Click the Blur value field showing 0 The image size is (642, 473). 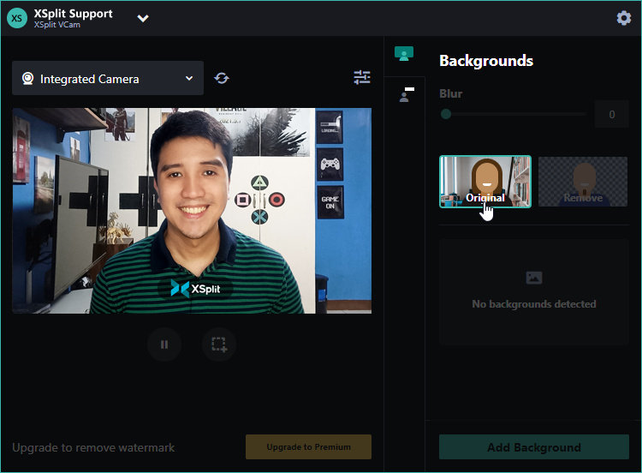click(611, 114)
